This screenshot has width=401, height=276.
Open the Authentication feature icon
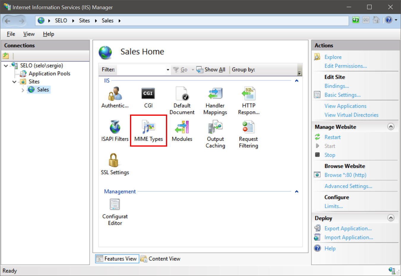click(x=115, y=97)
